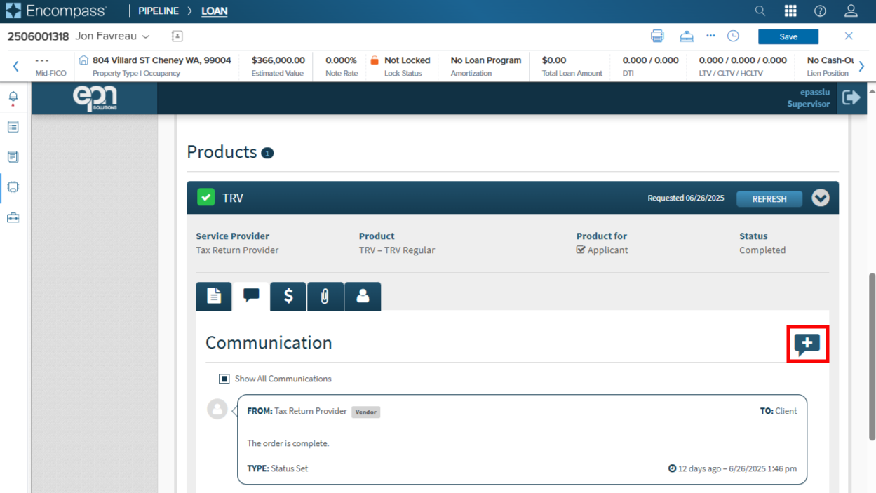Click the 0.000% note rate
The height and width of the screenshot is (493, 876).
(x=342, y=60)
